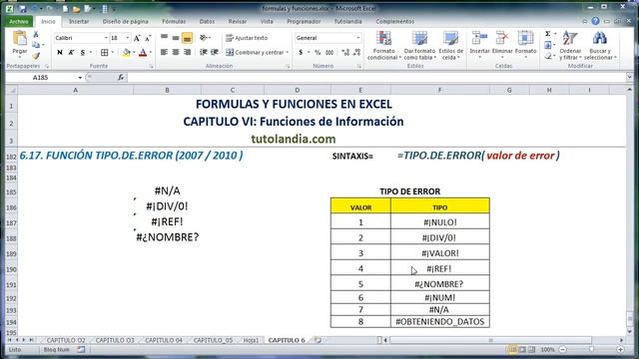The image size is (639, 359).
Task: Align text right icon
Action: tap(187, 53)
